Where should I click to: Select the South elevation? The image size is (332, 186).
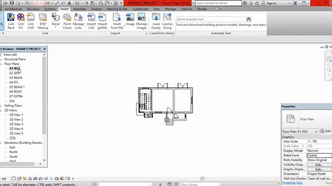(13, 157)
